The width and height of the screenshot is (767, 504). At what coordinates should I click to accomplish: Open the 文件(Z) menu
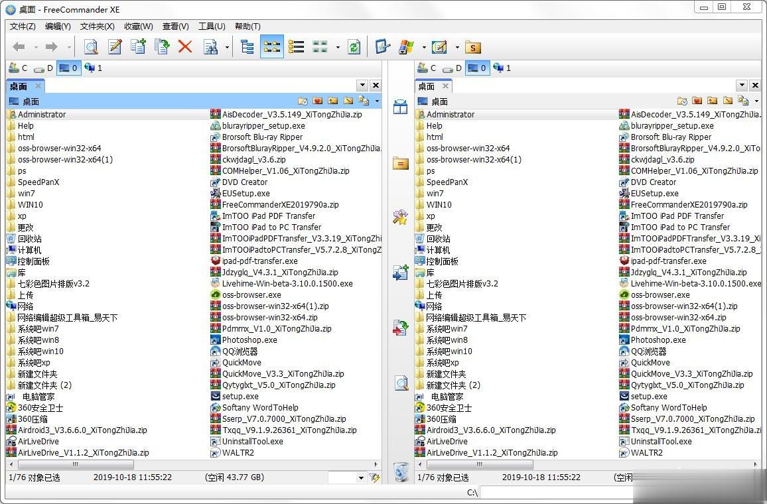23,27
